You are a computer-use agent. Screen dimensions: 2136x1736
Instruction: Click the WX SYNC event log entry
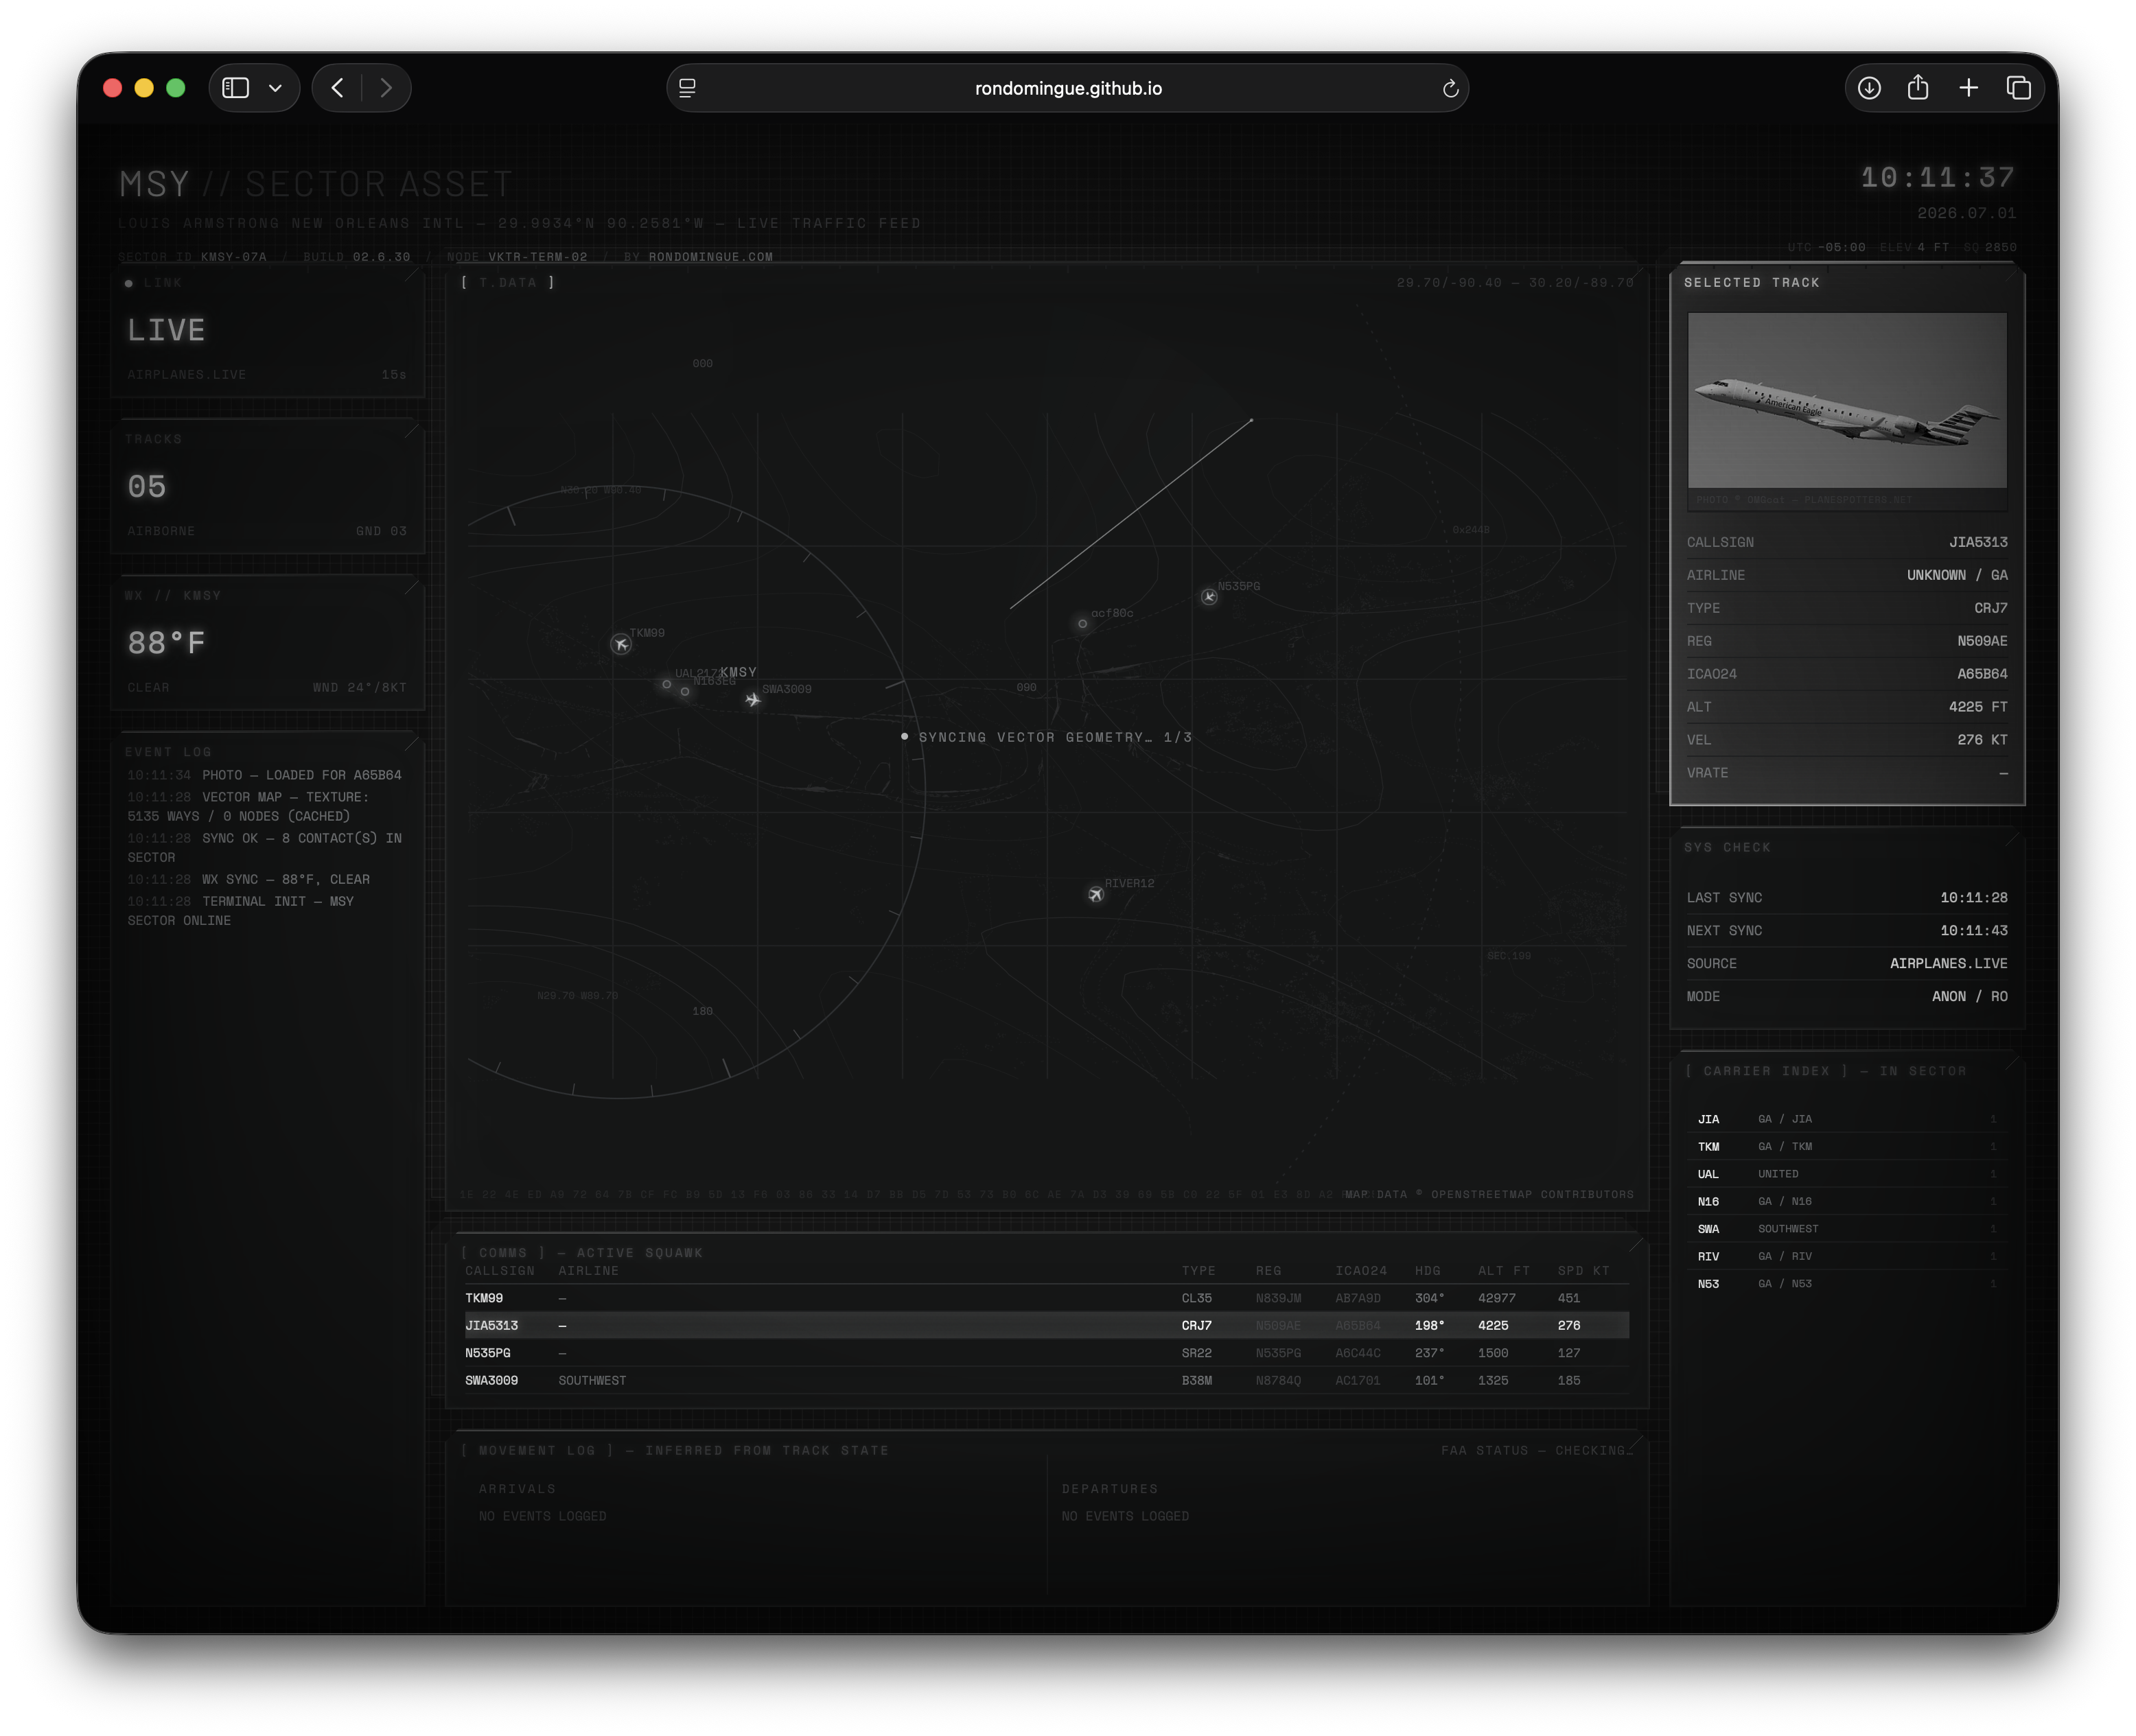tap(248, 880)
